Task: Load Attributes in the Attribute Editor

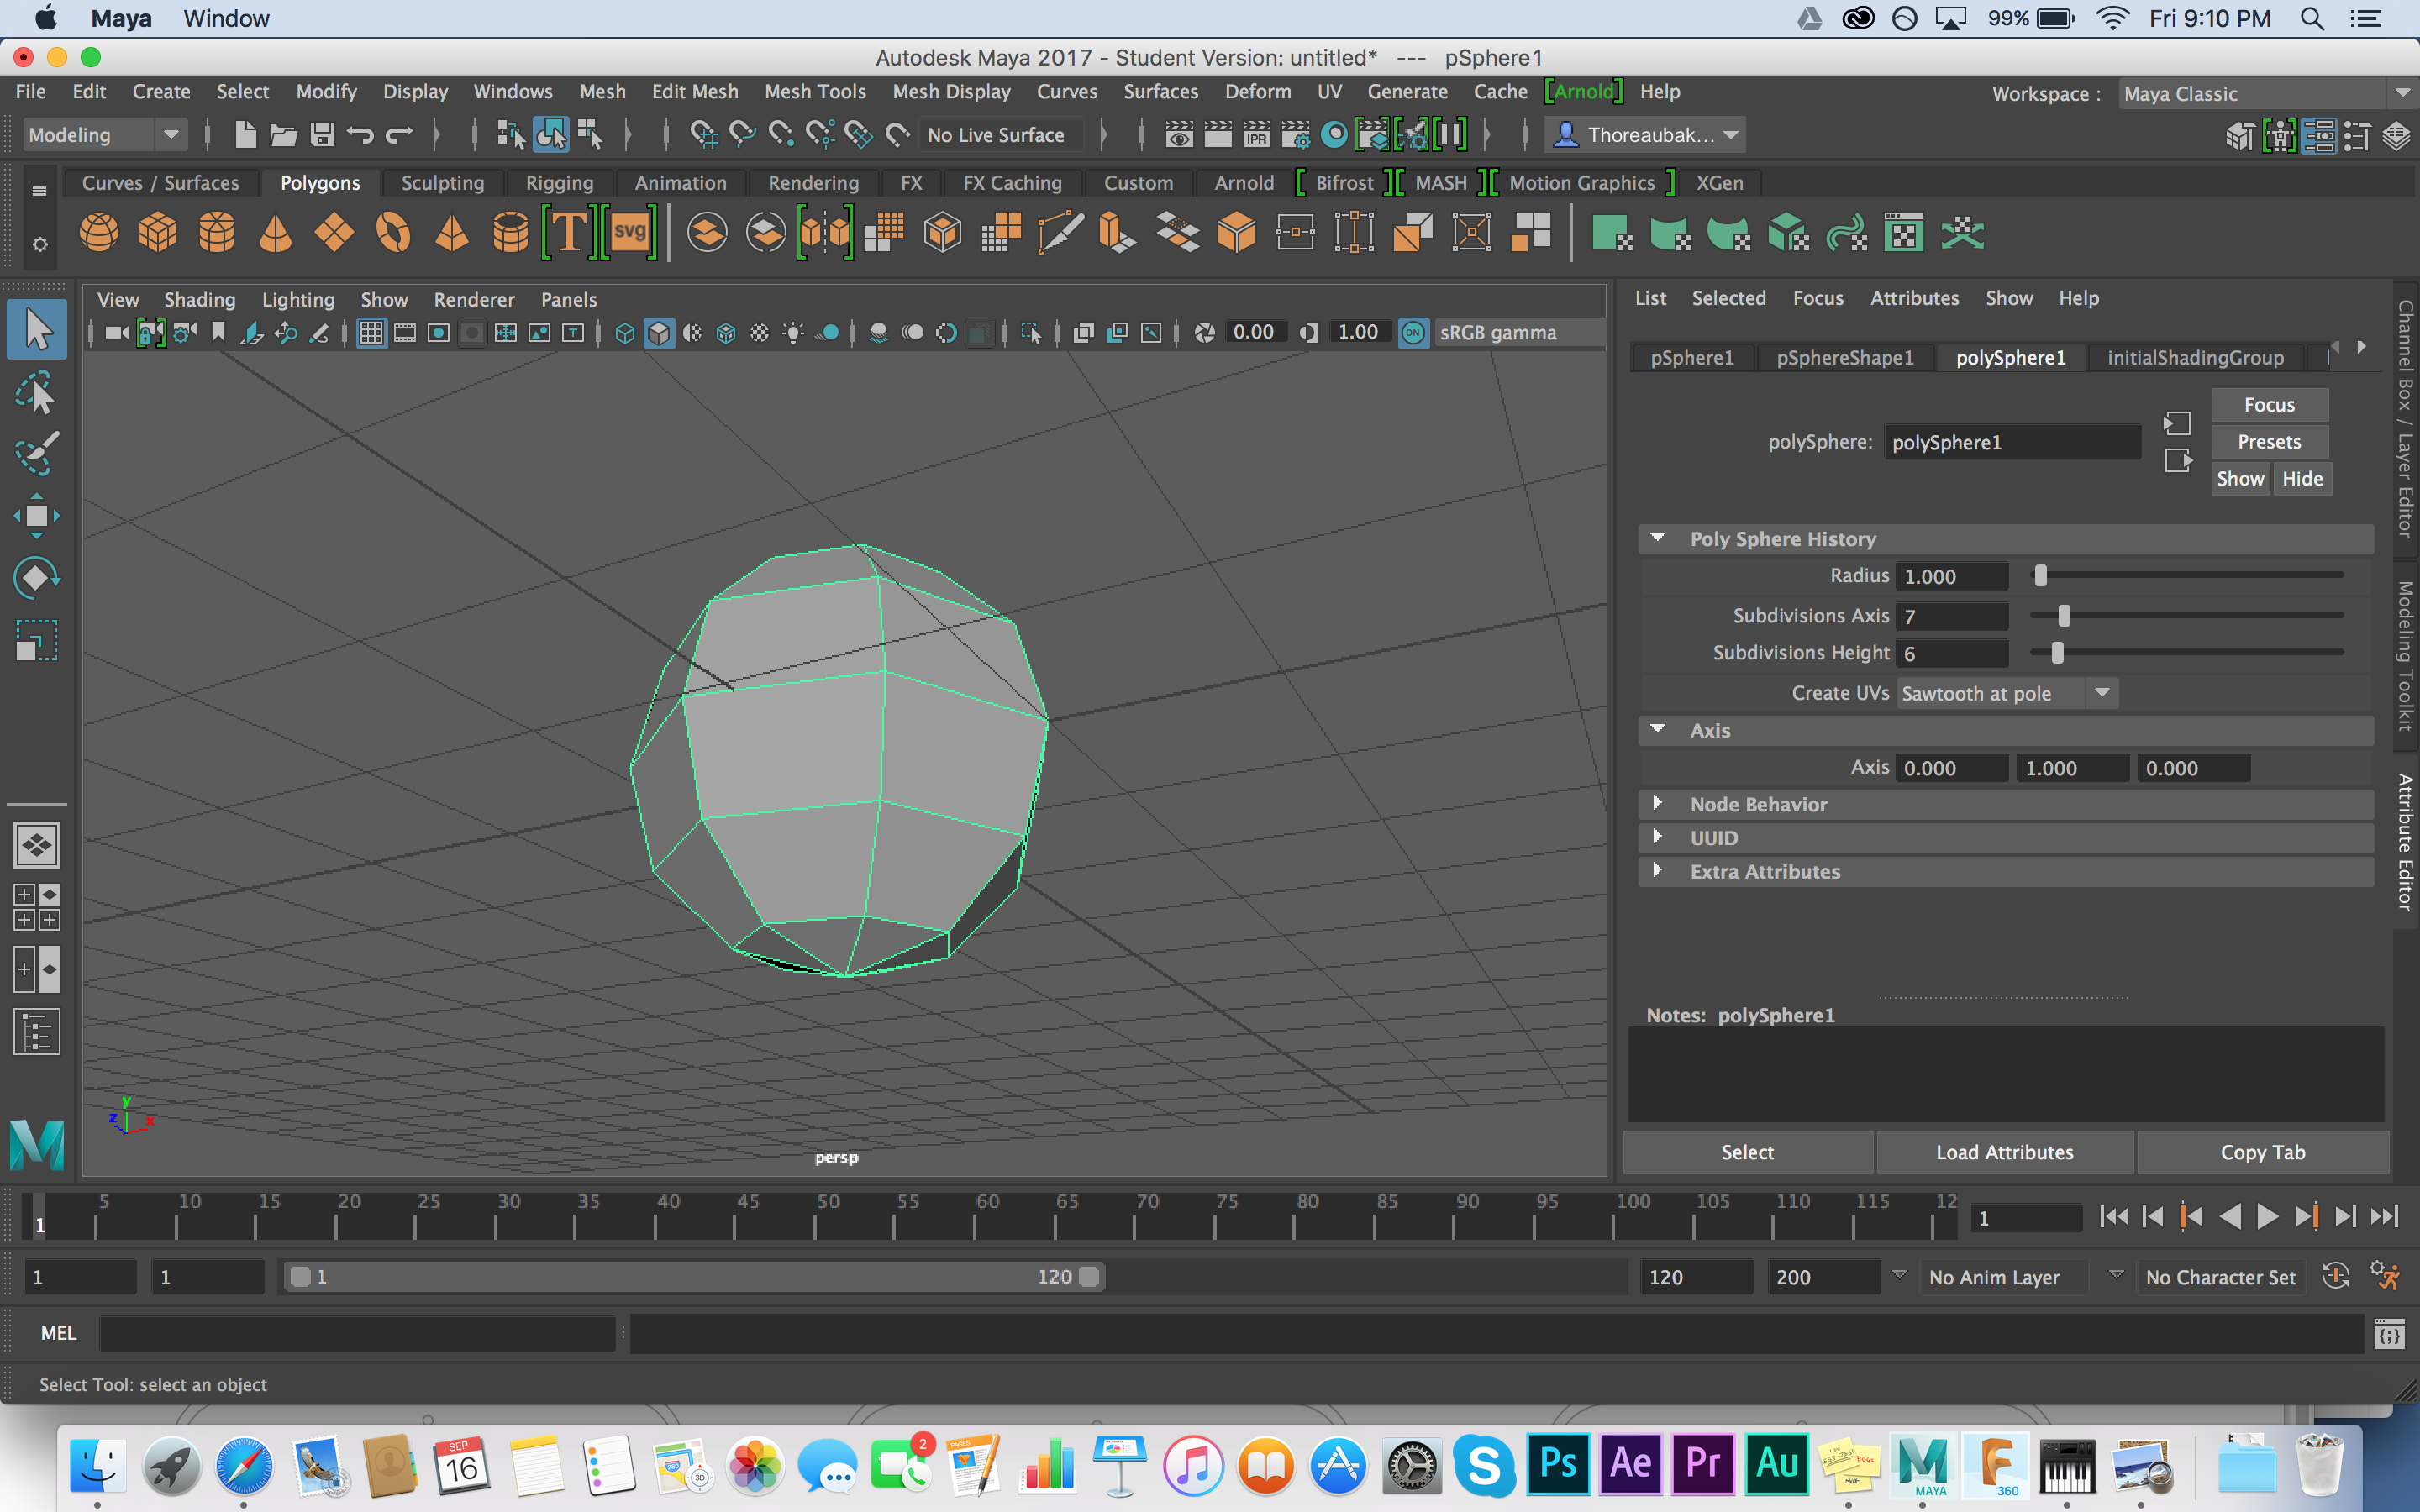Action: click(2003, 1152)
